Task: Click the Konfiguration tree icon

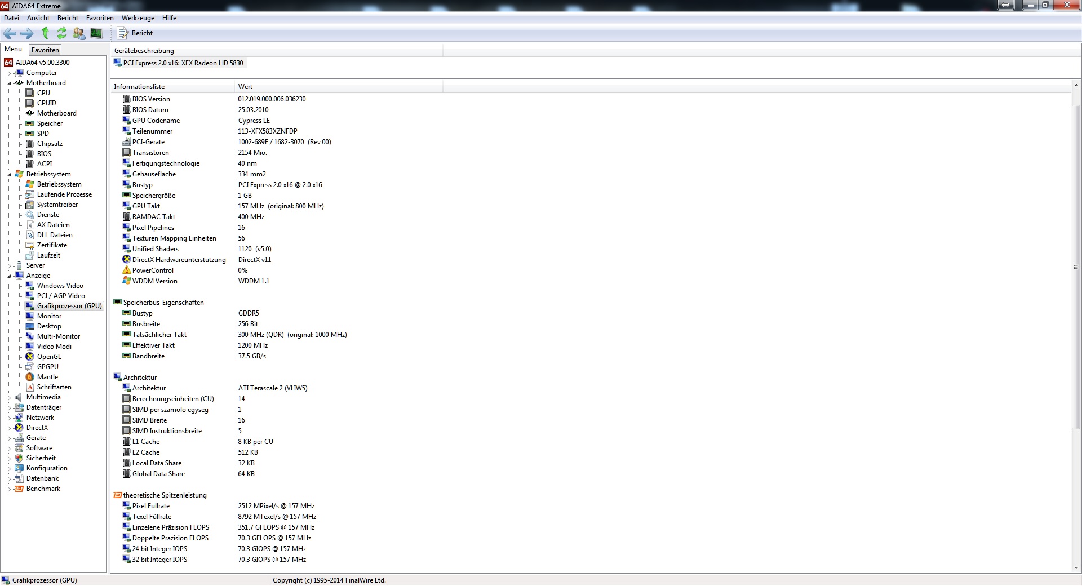Action: pos(19,468)
